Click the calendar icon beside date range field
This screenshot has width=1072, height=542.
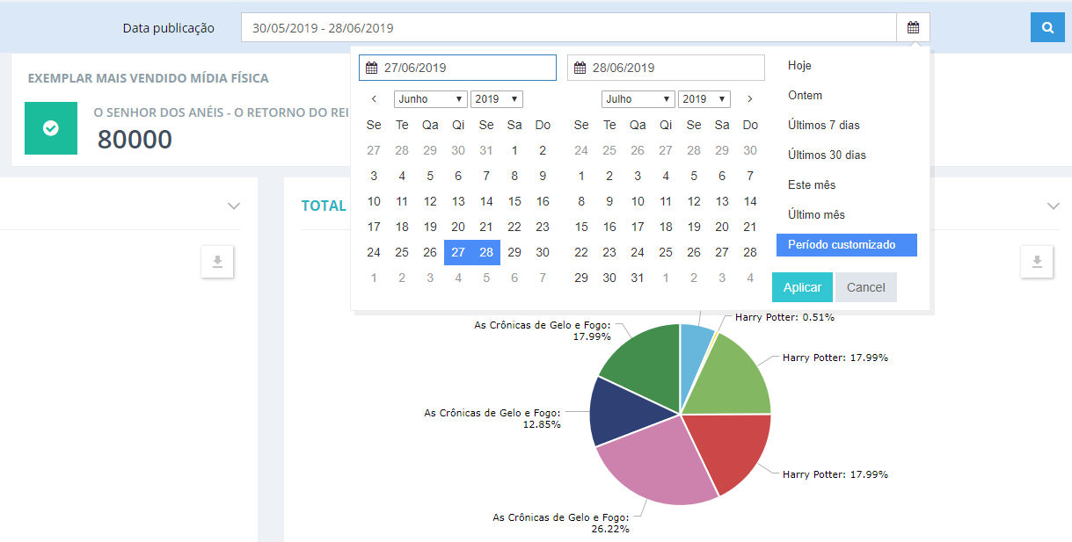point(913,27)
